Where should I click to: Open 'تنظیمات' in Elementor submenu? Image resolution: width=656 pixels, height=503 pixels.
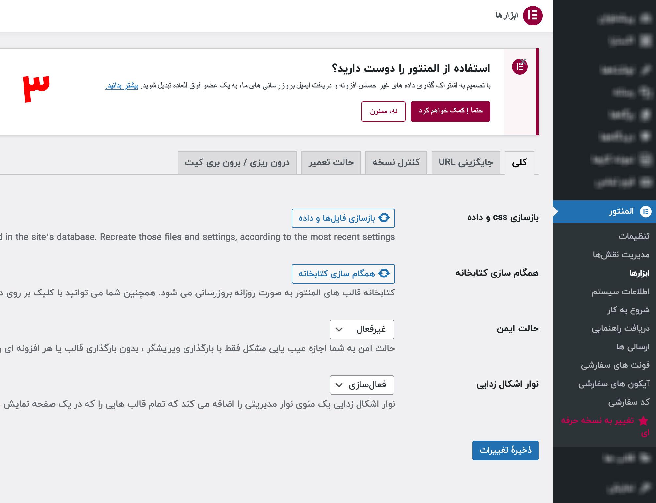click(634, 236)
